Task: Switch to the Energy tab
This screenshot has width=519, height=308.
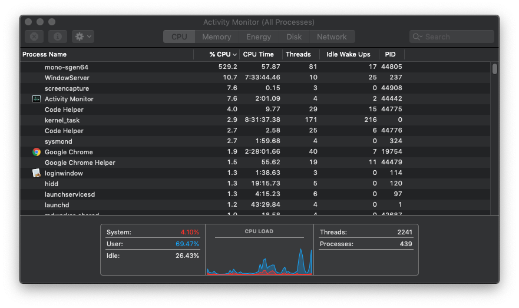Action: [x=259, y=37]
